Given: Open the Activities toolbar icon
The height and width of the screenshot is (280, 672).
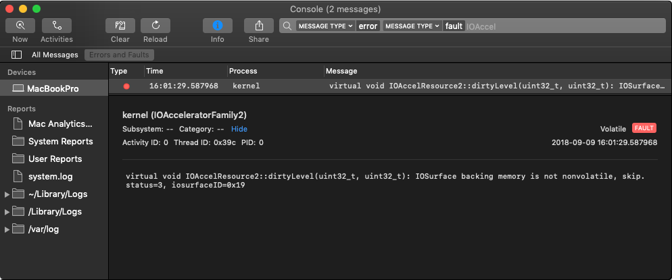Looking at the screenshot, I should pyautogui.click(x=57, y=26).
